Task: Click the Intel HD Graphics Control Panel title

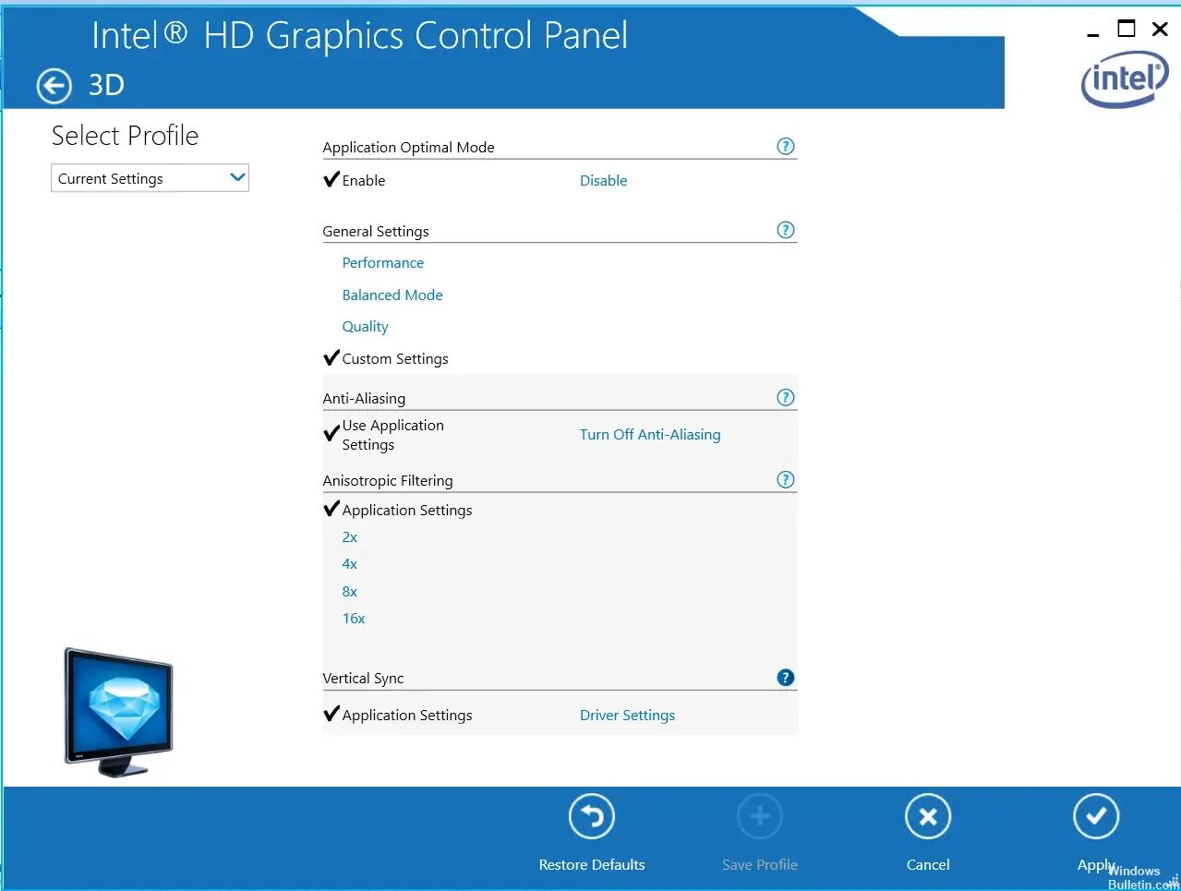Action: [359, 36]
